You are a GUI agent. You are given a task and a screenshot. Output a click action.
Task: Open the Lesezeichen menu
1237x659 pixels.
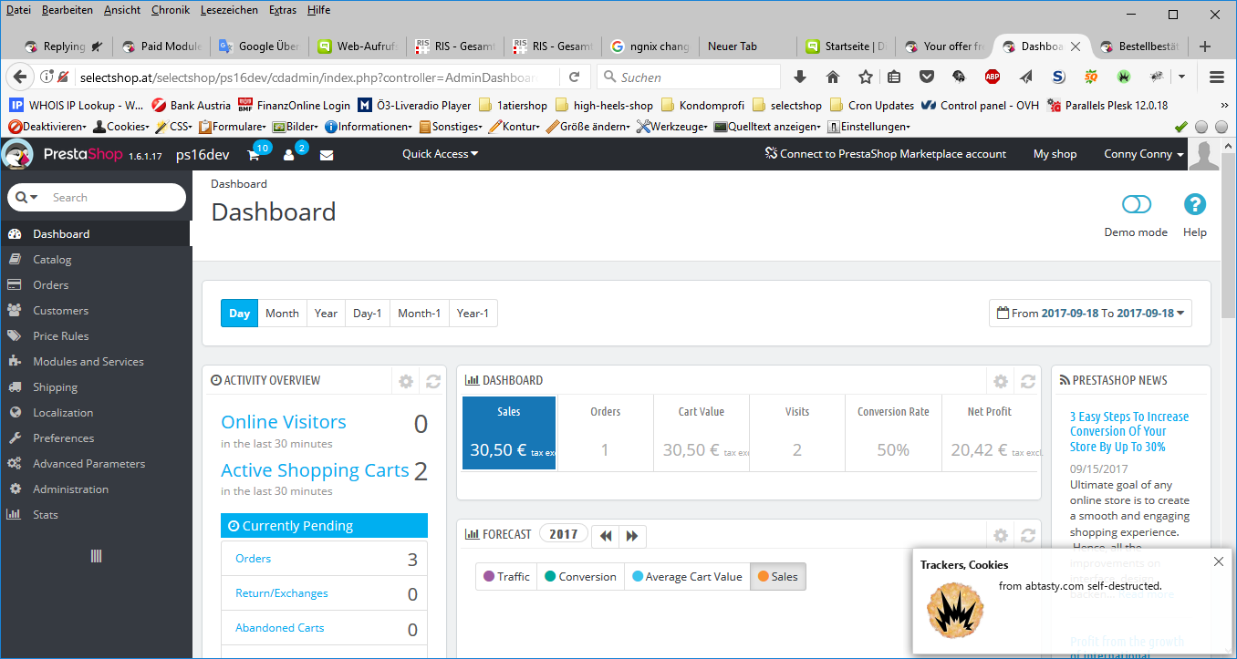point(228,10)
